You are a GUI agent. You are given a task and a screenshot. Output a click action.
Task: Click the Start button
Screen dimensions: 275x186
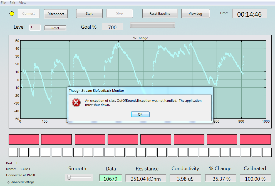[x=89, y=14]
